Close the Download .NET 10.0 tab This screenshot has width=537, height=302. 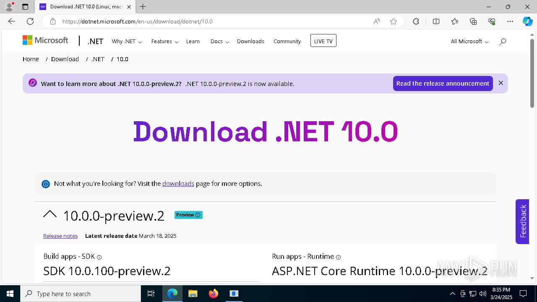click(129, 7)
